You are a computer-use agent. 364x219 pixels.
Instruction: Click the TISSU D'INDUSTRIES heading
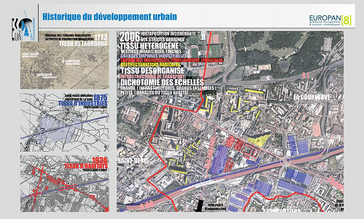(83, 104)
